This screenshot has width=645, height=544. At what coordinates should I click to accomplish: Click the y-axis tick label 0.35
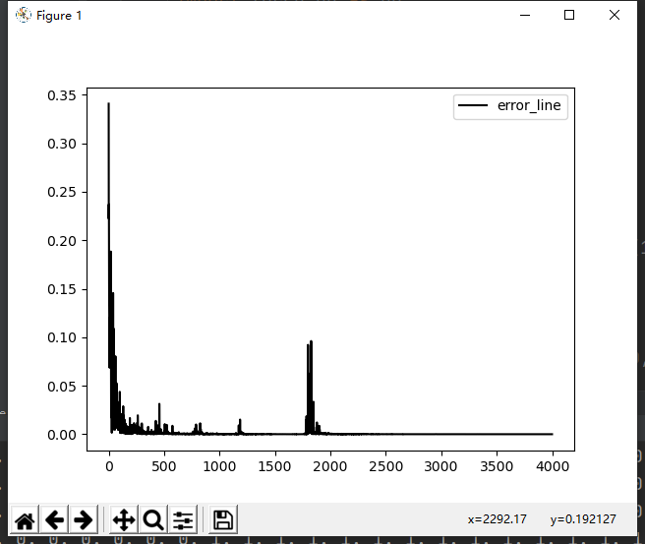[62, 95]
